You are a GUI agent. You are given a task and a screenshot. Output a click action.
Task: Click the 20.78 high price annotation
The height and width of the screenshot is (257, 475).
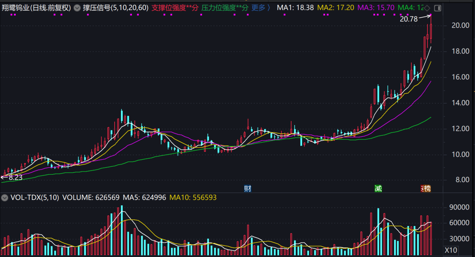[x=409, y=19]
